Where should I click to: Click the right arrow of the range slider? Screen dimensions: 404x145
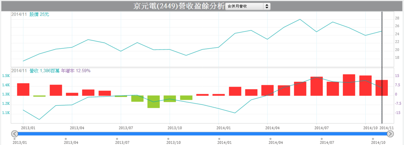390,134
